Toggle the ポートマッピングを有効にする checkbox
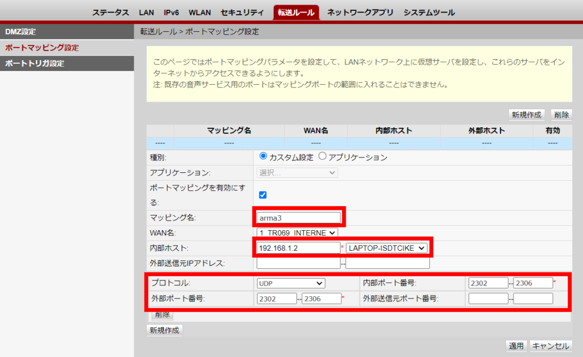Viewport: 583px width, 357px height. [x=263, y=195]
